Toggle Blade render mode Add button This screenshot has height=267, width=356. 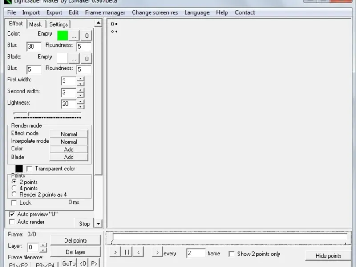click(x=69, y=157)
